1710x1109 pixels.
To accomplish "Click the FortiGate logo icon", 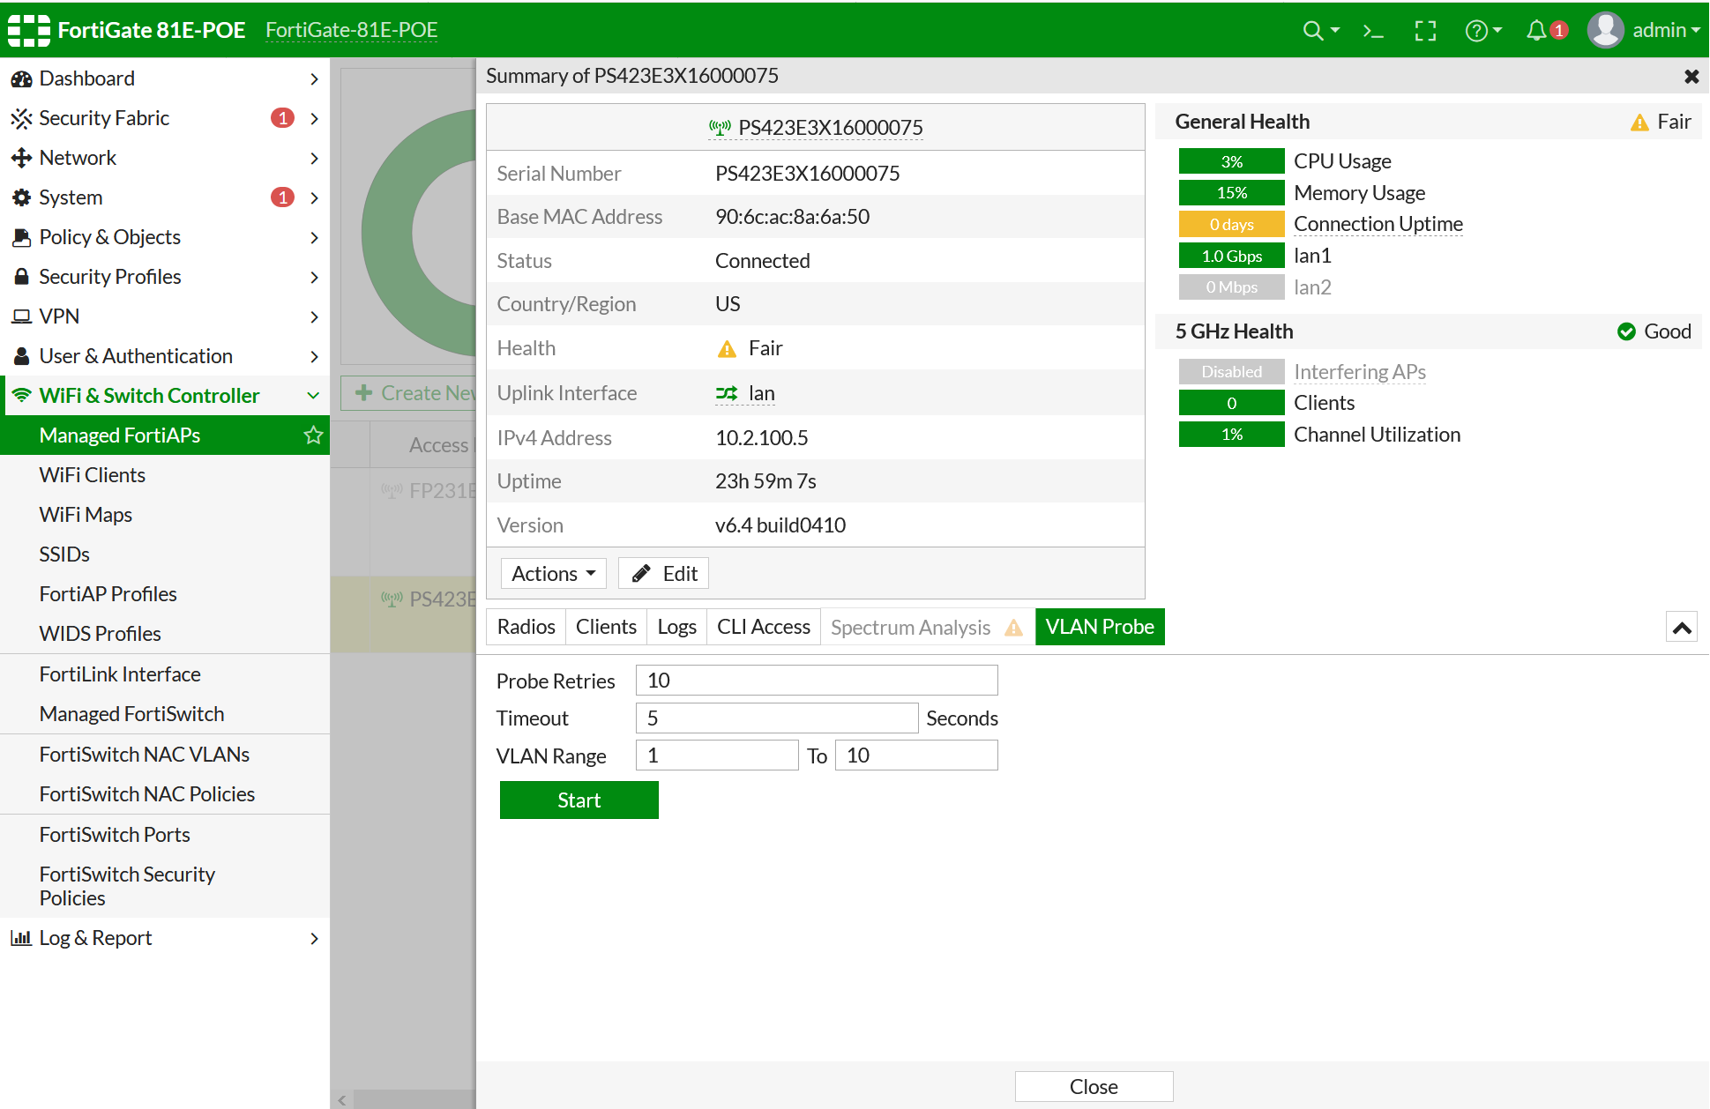I will click(x=29, y=30).
